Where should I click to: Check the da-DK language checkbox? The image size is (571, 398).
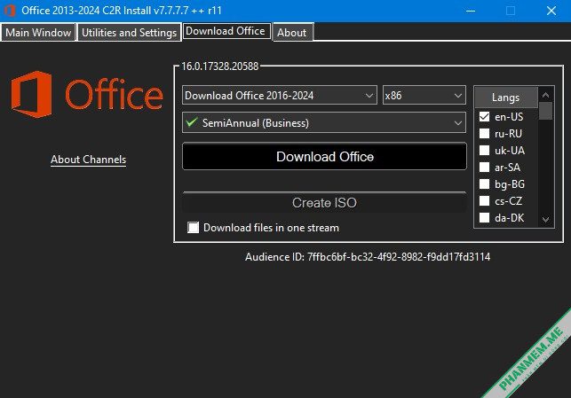(x=484, y=218)
